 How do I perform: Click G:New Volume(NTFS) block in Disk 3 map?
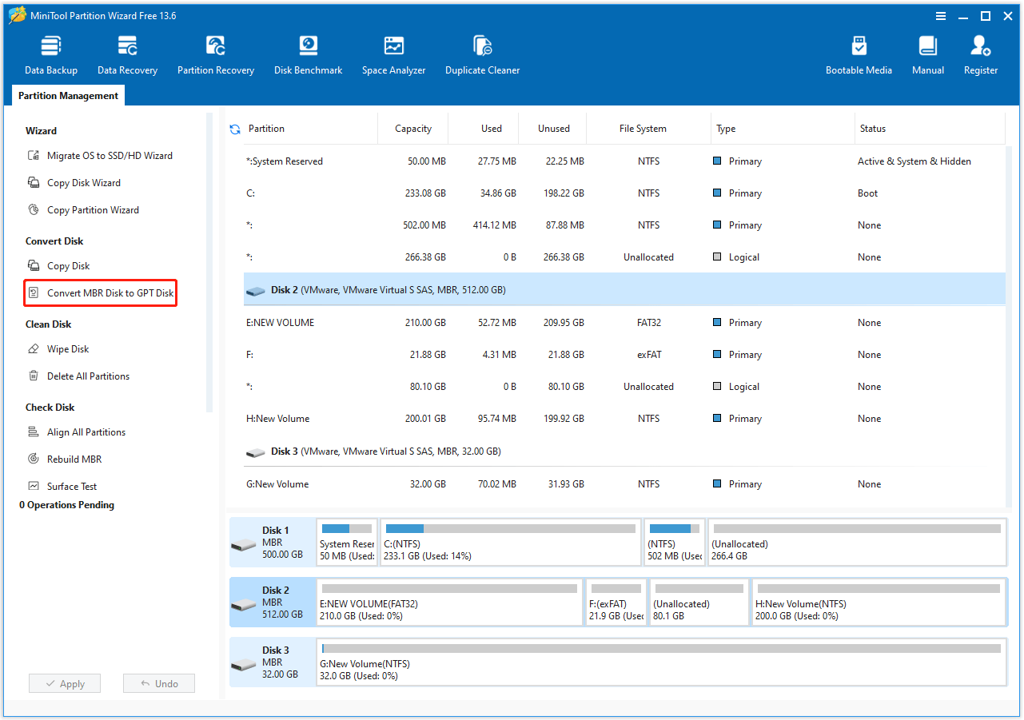coord(662,662)
